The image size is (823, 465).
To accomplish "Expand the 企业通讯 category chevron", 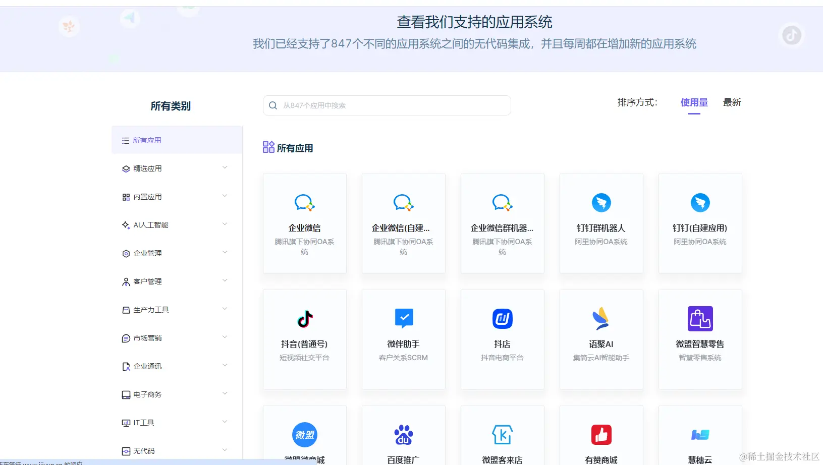I will pyautogui.click(x=225, y=365).
